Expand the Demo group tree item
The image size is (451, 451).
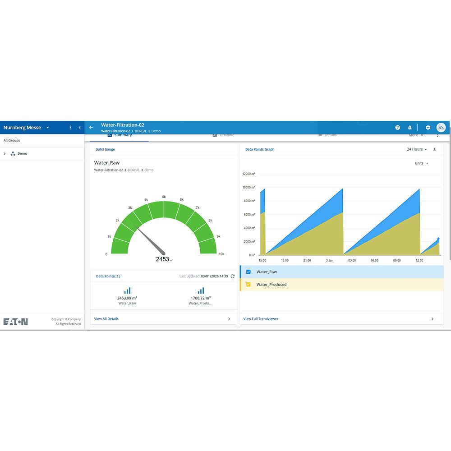click(x=5, y=154)
